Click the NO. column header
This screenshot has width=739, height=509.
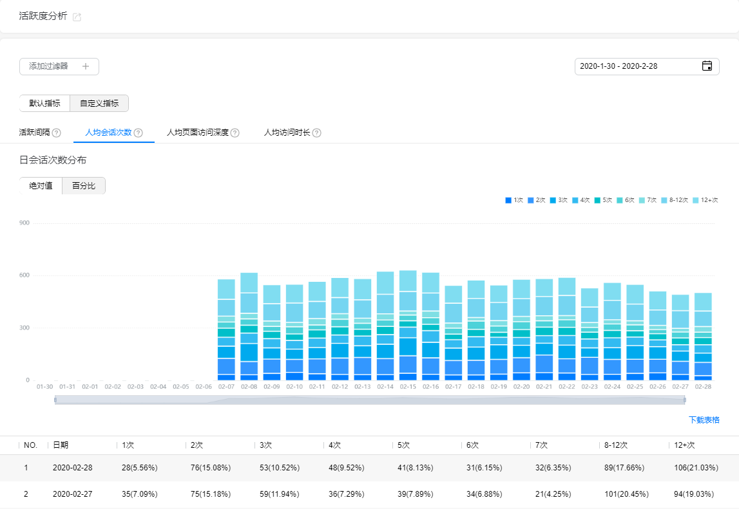[x=31, y=445]
